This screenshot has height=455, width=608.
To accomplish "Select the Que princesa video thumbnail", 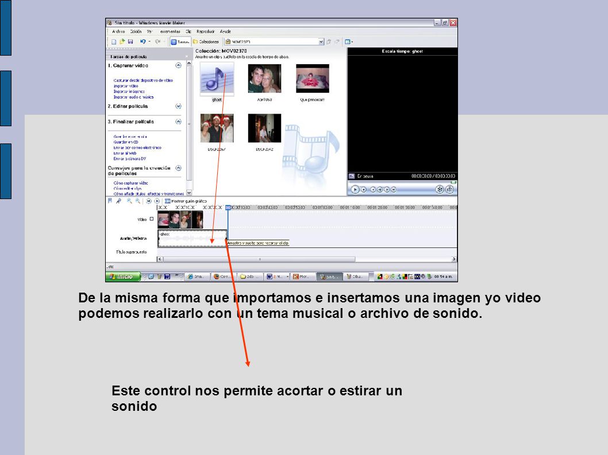I will click(x=313, y=79).
